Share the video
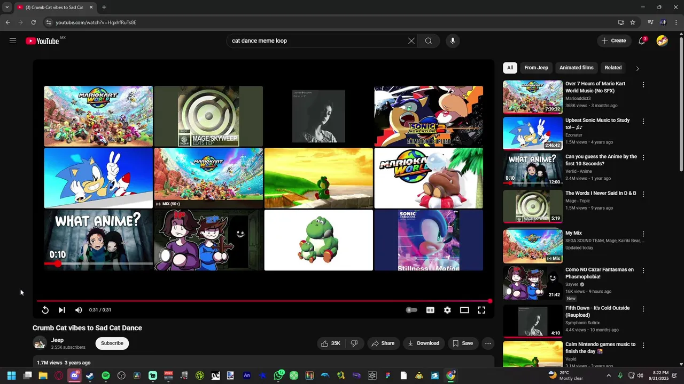This screenshot has width=684, height=384. tap(383, 343)
